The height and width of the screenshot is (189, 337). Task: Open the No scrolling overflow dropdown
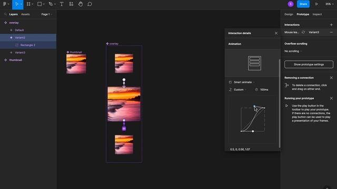293,51
